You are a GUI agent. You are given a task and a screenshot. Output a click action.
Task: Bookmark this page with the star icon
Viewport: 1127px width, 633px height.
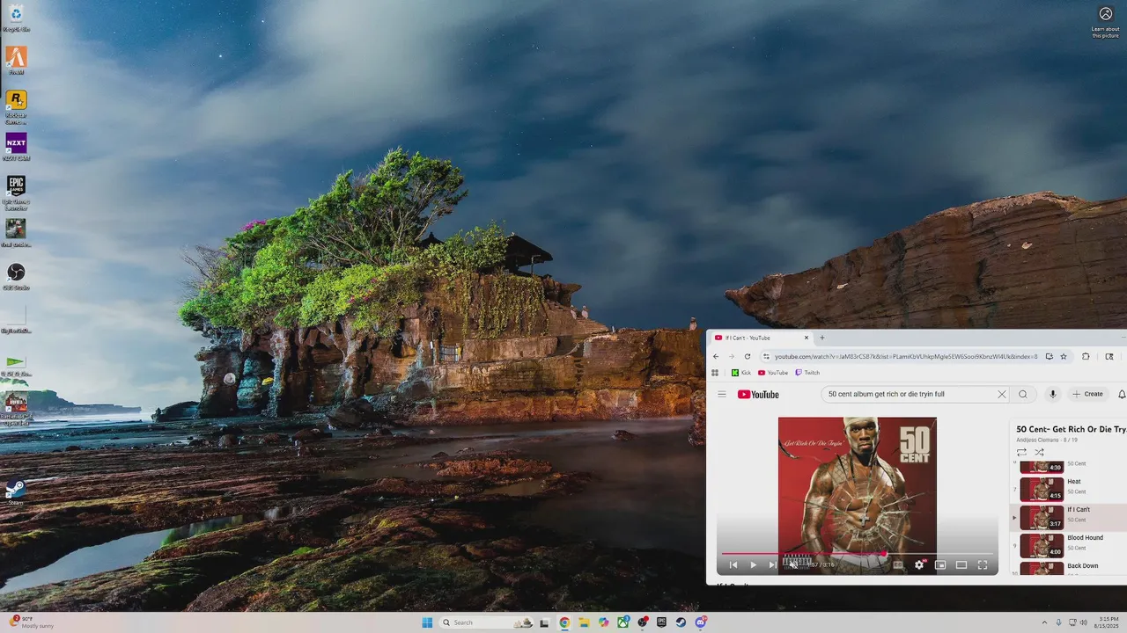(x=1064, y=356)
